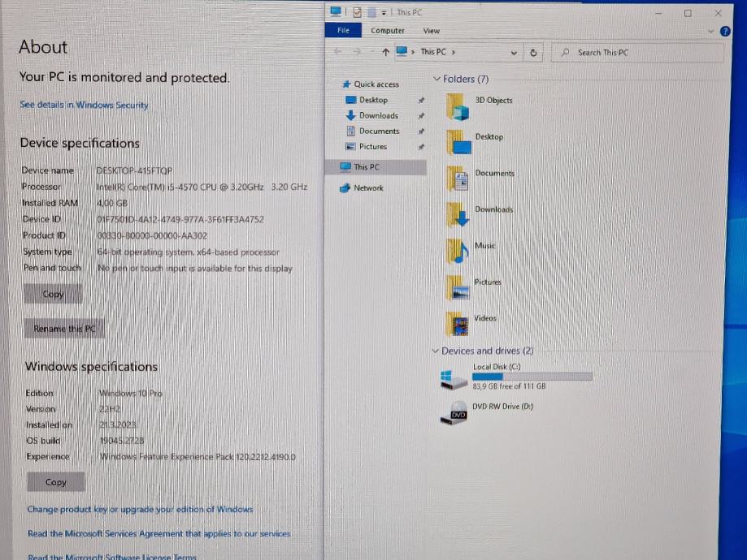Click the Version value 22H2
Screen dimensions: 747x560
coord(110,409)
